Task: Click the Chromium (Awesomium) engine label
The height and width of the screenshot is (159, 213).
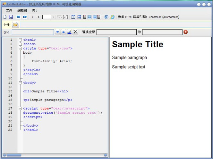Action: tap(164, 17)
